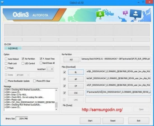Uncheck the AP file checkbox
The width and height of the screenshot is (154, 126).
tap(64, 79)
